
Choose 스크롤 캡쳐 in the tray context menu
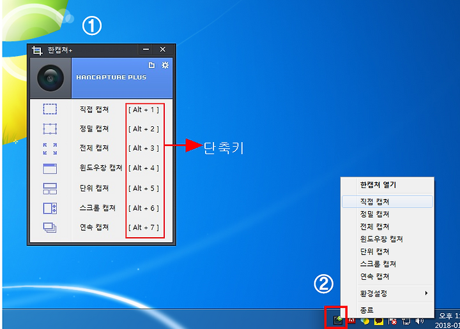coord(387,264)
